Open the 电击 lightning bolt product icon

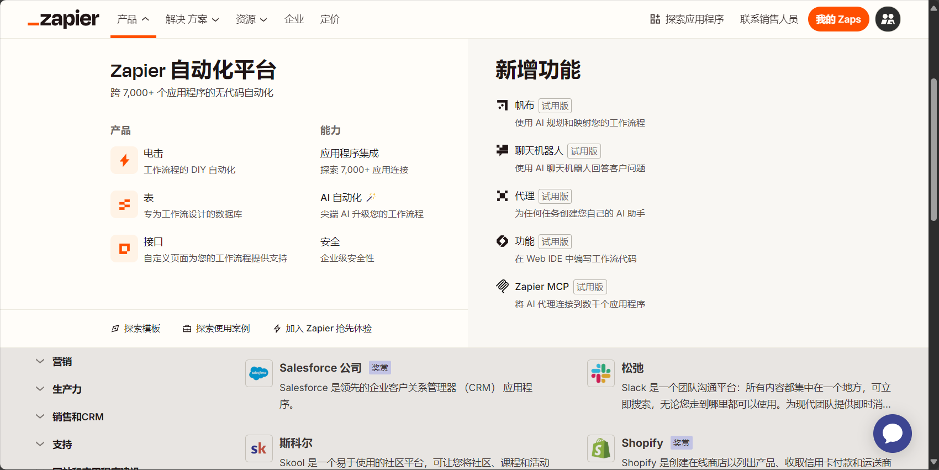pos(124,160)
